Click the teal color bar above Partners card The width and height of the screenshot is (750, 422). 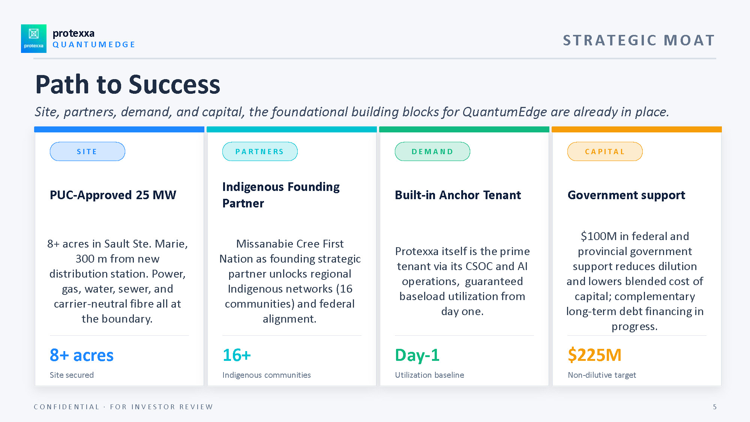[292, 129]
